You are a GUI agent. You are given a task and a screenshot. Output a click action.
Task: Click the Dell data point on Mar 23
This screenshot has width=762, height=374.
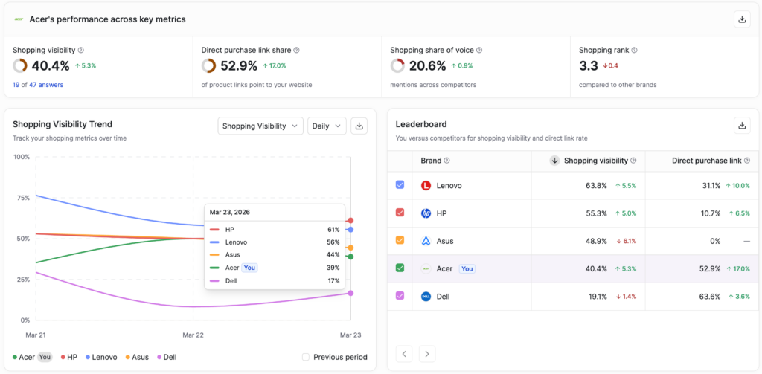350,293
